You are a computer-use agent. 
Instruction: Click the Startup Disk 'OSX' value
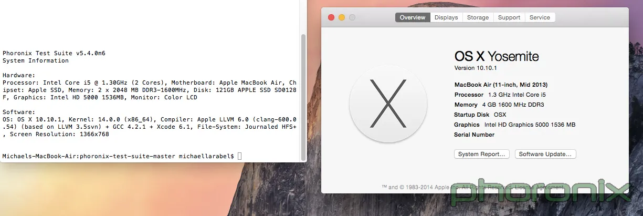[x=499, y=115]
